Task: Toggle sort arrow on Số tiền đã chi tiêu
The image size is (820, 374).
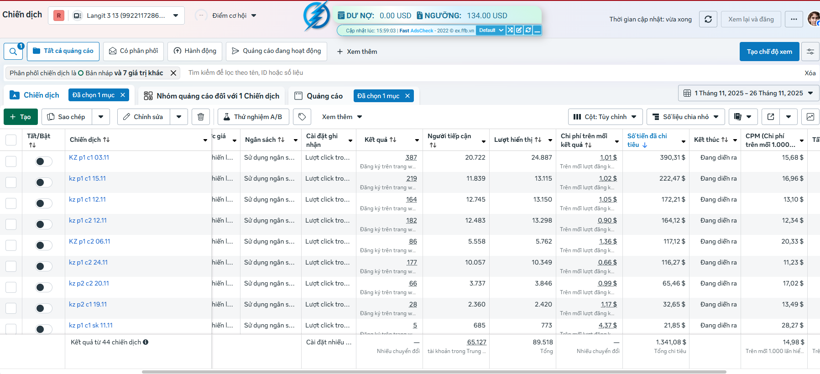Action: 645,145
